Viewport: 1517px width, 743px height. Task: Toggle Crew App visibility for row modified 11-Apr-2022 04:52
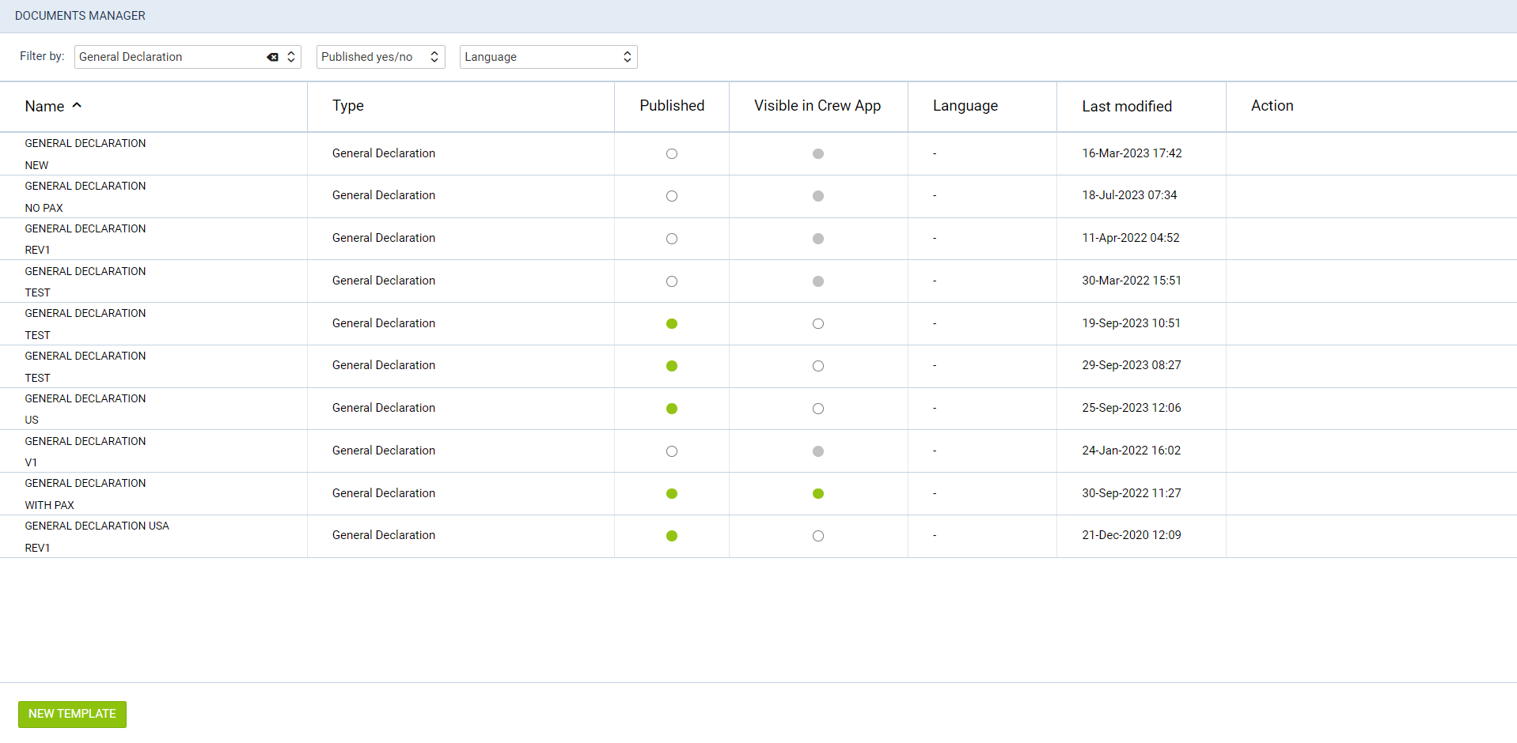818,239
